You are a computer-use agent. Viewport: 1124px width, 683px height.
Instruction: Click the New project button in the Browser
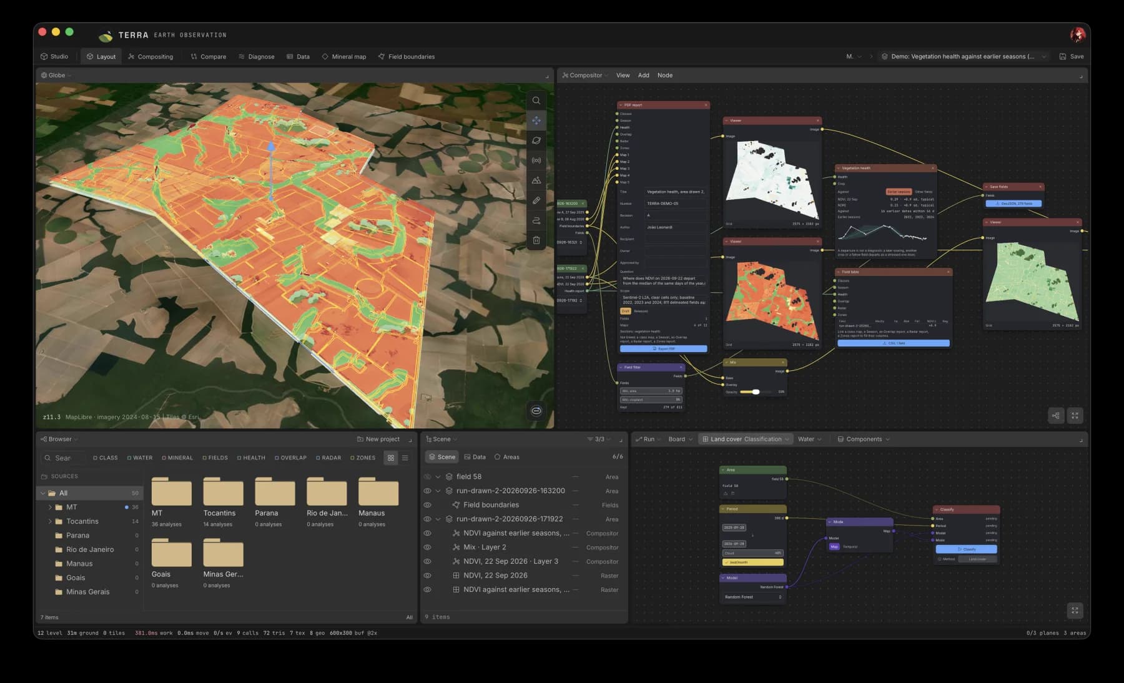(378, 439)
